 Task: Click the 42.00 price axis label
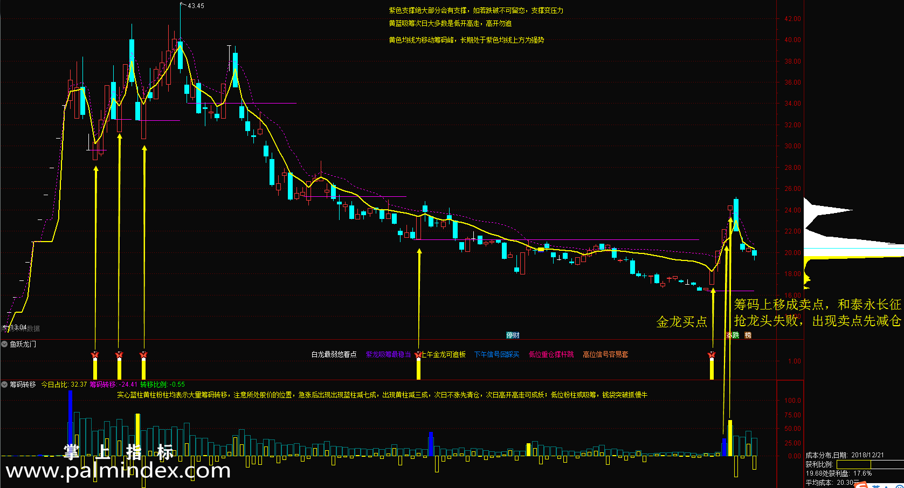[792, 19]
